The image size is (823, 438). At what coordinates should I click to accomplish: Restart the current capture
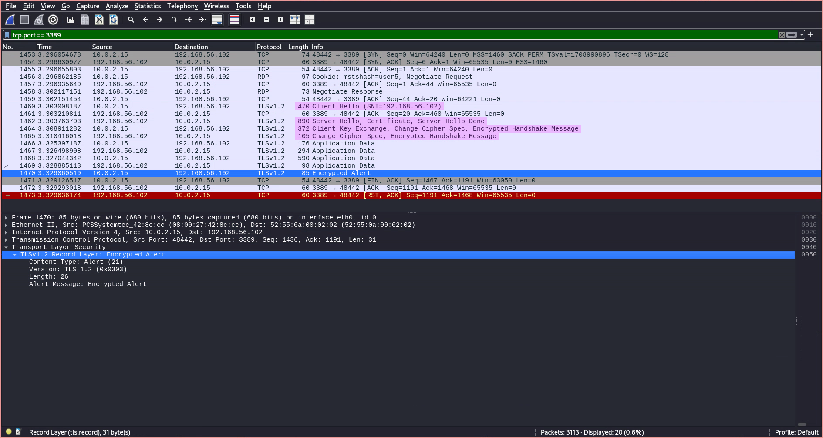[x=39, y=20]
